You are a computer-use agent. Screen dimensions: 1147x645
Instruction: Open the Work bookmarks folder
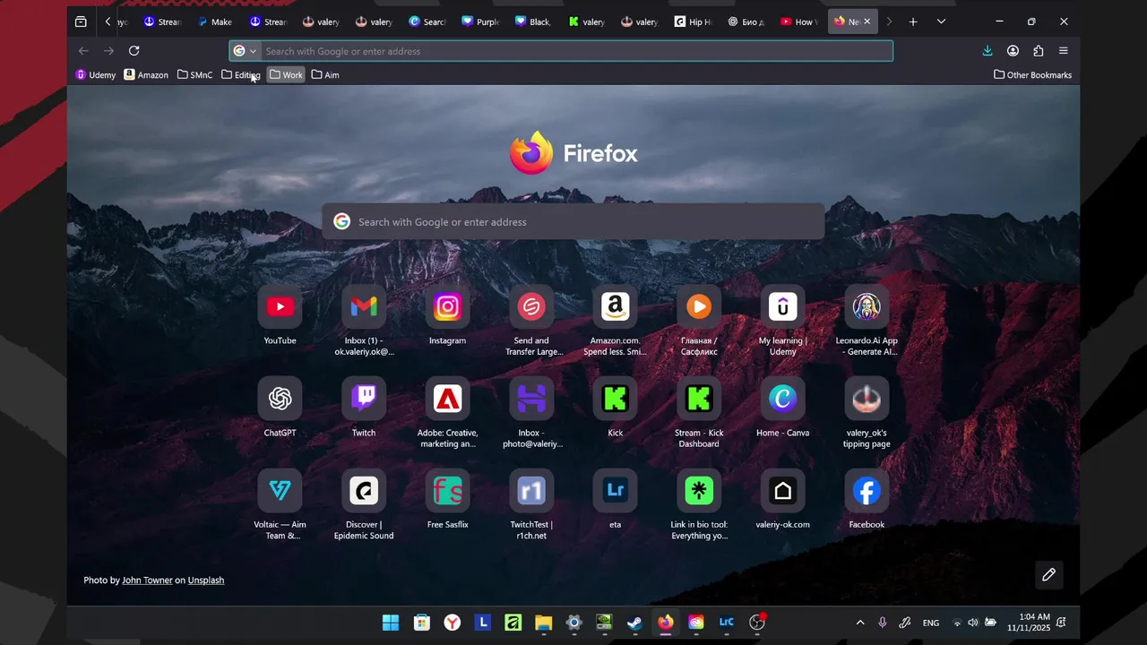tap(287, 75)
